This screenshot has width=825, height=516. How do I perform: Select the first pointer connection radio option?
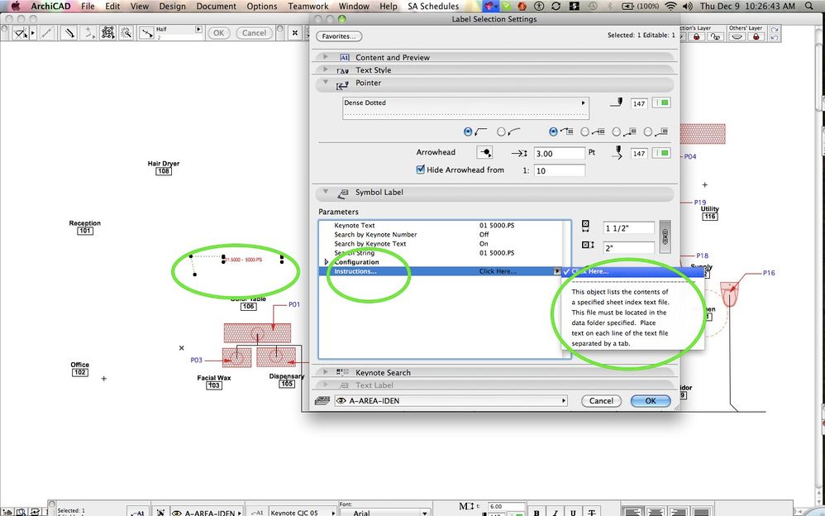click(553, 131)
